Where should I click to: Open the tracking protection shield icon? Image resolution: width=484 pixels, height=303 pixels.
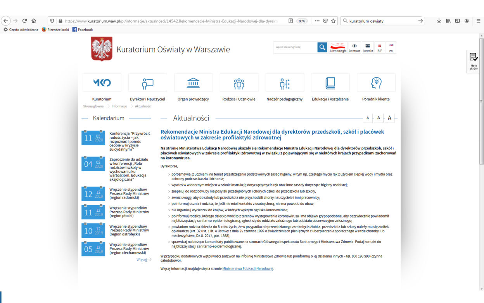coord(52,21)
